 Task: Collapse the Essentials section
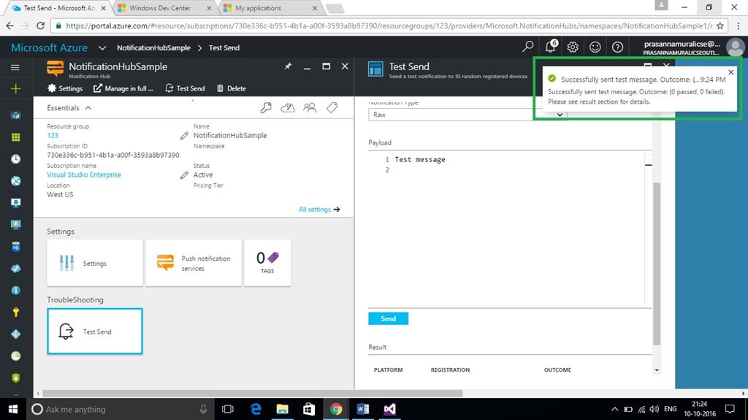(88, 108)
